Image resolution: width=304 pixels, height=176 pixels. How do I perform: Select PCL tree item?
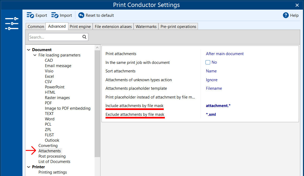pos(48,124)
